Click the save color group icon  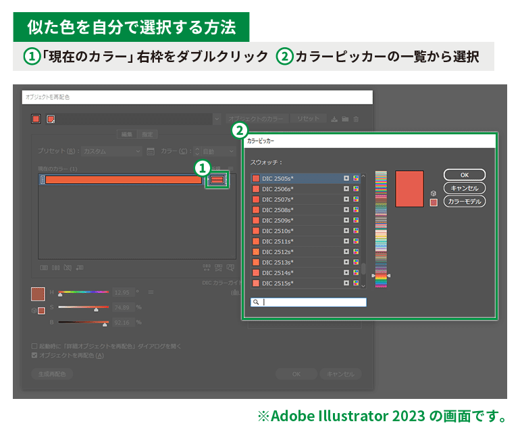334,119
